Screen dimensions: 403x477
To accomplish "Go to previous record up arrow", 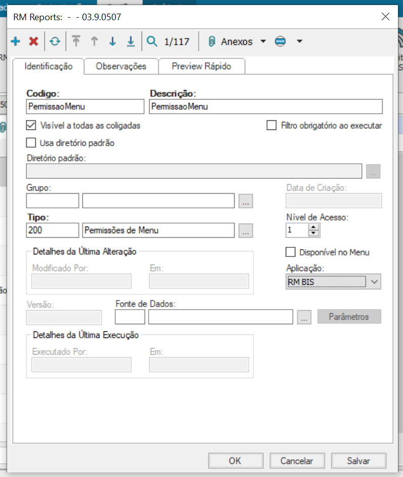I will tap(94, 41).
